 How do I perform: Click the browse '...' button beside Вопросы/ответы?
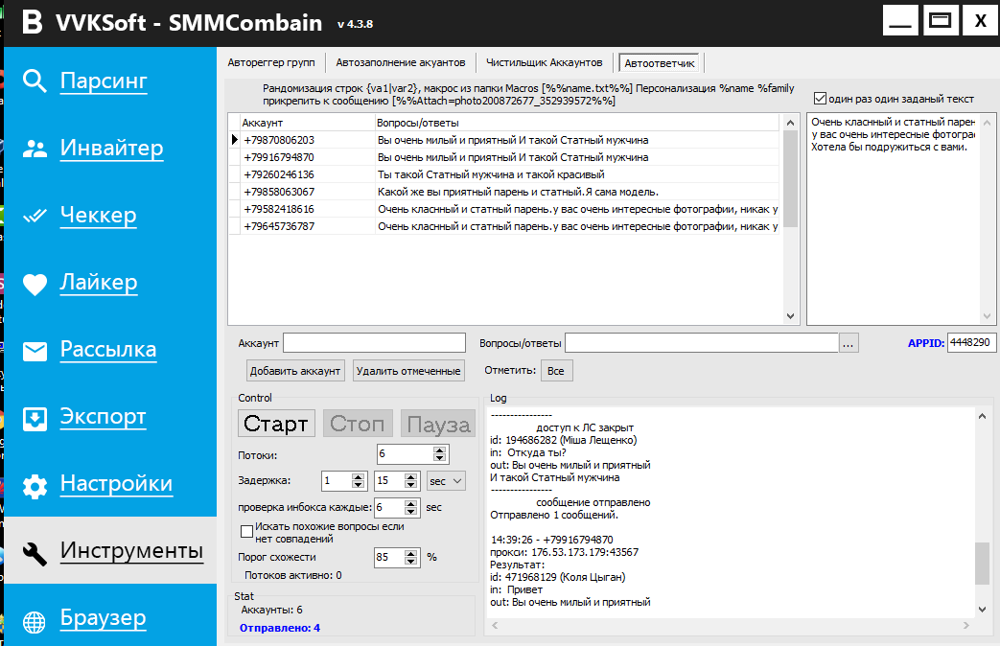[849, 343]
